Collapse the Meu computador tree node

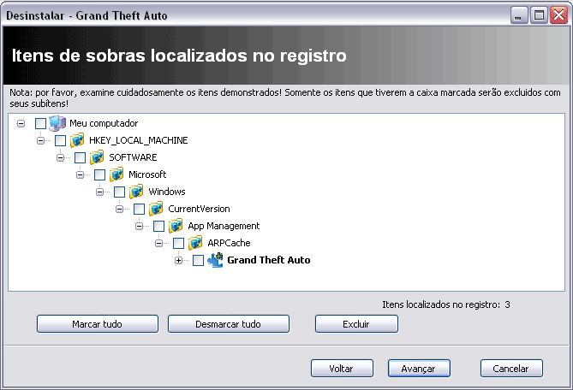21,123
